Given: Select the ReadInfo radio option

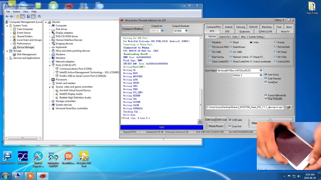Looking at the screenshot, I should tap(210, 42).
